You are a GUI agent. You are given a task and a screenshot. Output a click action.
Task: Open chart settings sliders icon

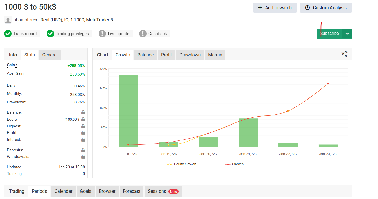click(344, 54)
